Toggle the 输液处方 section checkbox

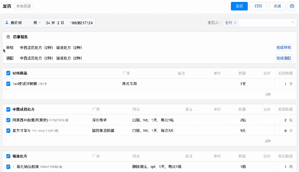point(8,156)
